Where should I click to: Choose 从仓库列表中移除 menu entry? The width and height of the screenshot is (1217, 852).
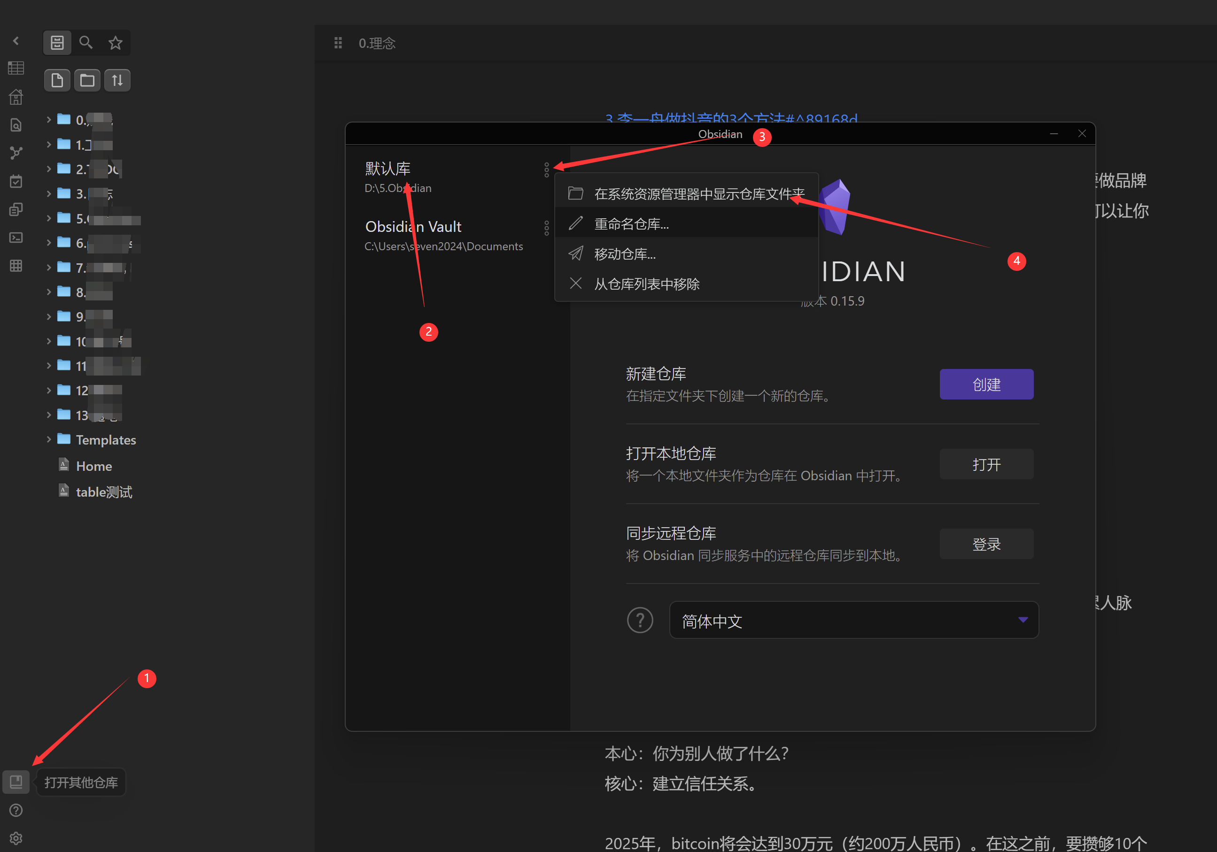coord(646,284)
